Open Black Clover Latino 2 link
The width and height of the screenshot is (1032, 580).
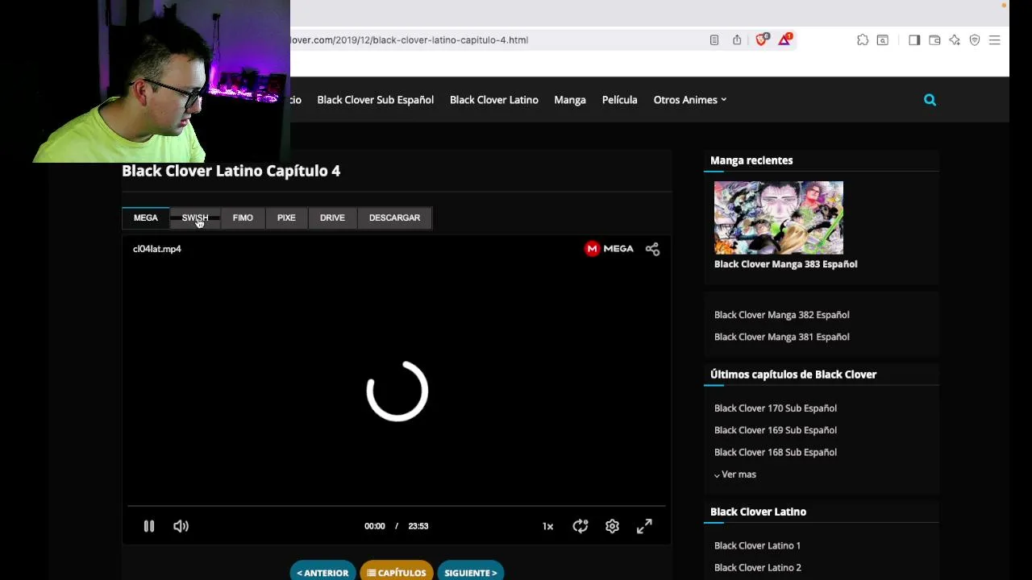pos(757,567)
